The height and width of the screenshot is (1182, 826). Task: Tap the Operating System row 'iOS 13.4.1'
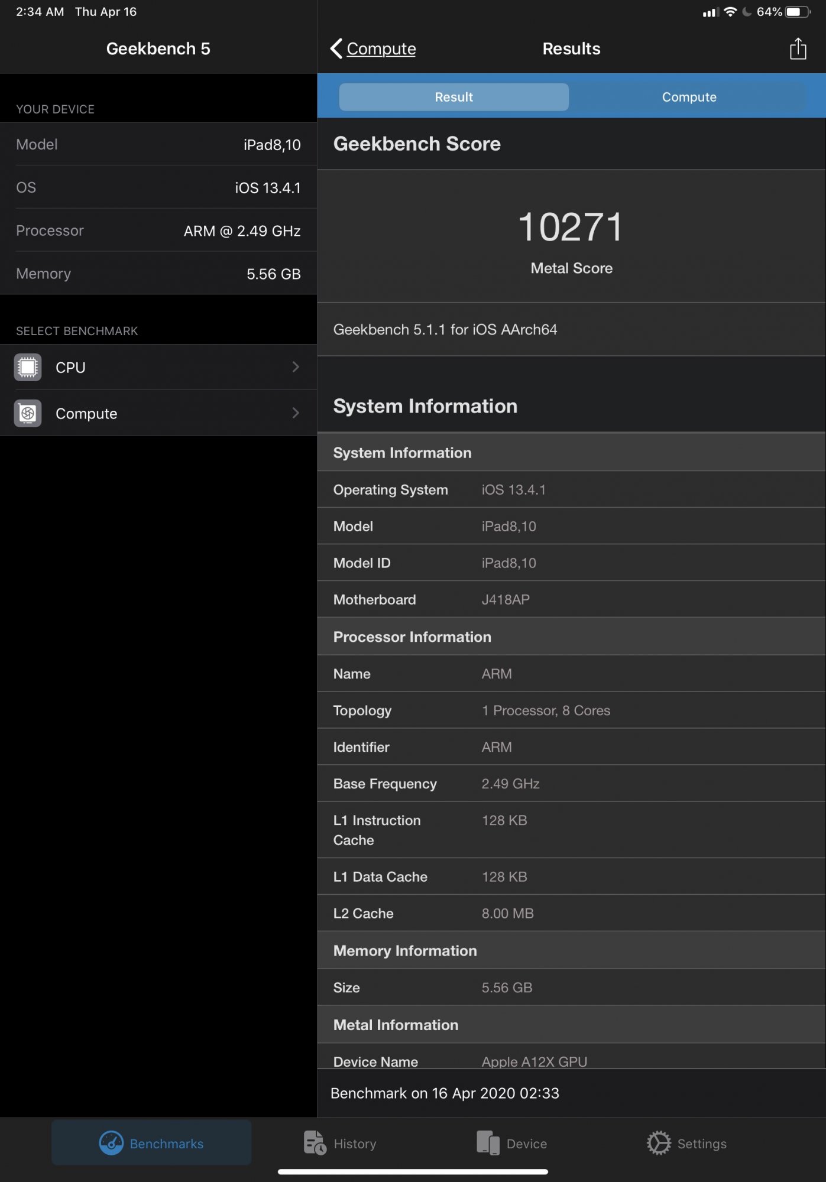pos(514,490)
